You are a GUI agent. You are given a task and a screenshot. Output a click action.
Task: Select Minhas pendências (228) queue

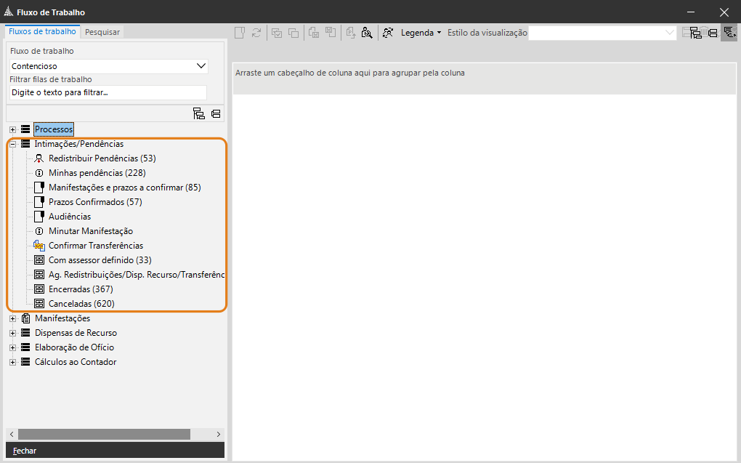97,173
